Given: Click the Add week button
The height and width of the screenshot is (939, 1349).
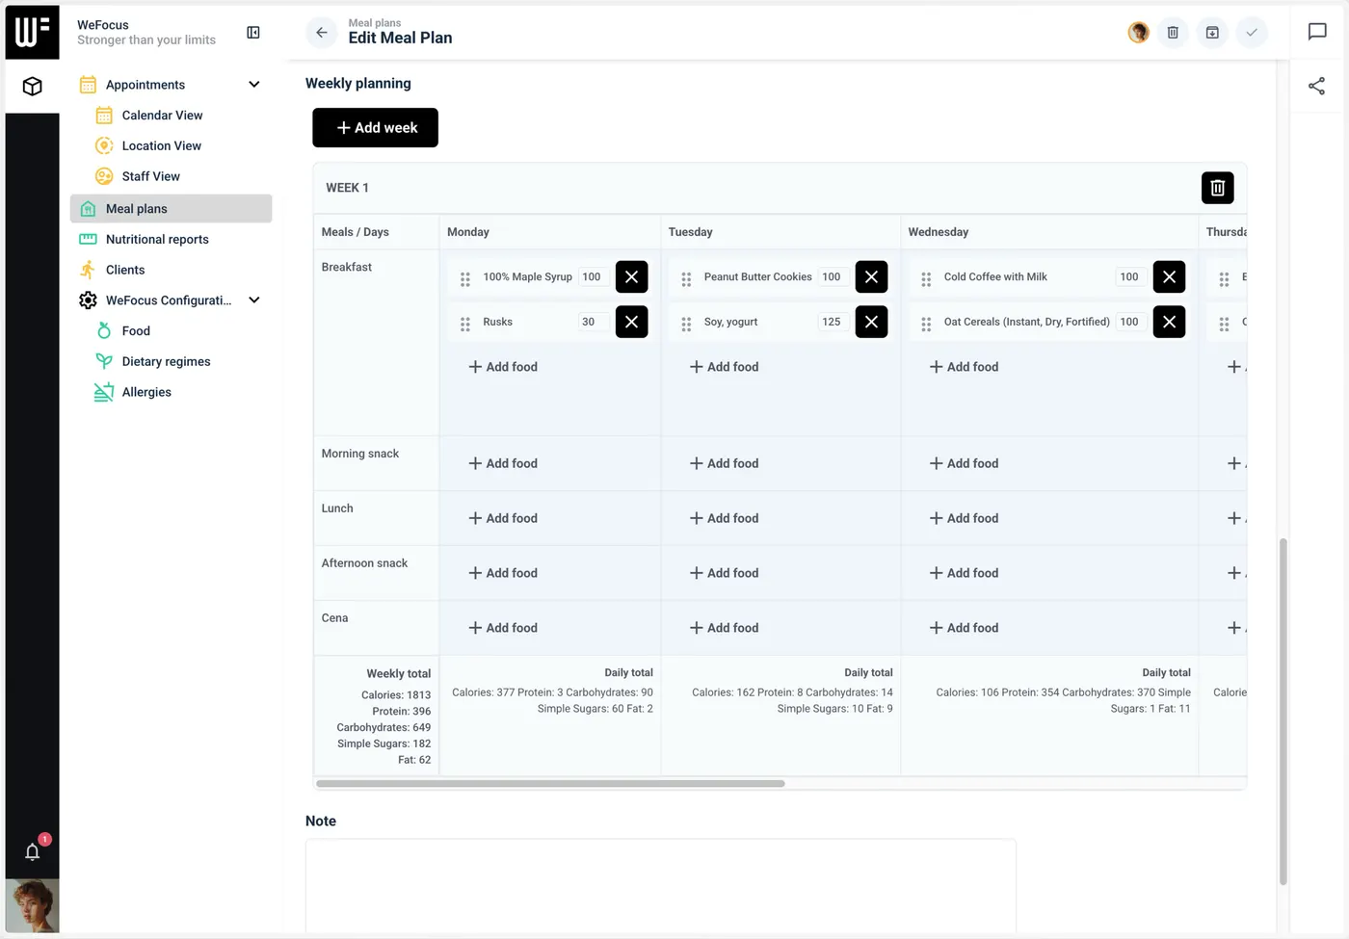Looking at the screenshot, I should coord(375,128).
